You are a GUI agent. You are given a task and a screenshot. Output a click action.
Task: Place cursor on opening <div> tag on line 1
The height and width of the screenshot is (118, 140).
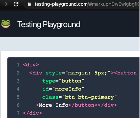tap(31, 65)
